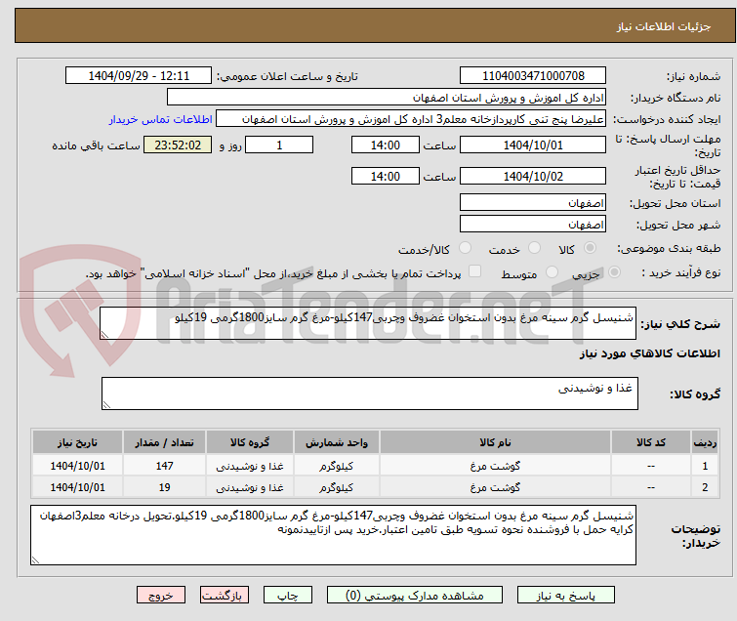Viewport: 737px width, 621px height.
Task: Click the announcement date field 1404/09/29 - 12:11
Action: tap(139, 76)
